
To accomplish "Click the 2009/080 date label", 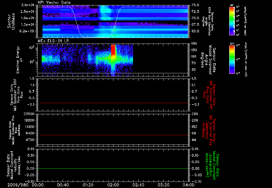I will point(18,185).
